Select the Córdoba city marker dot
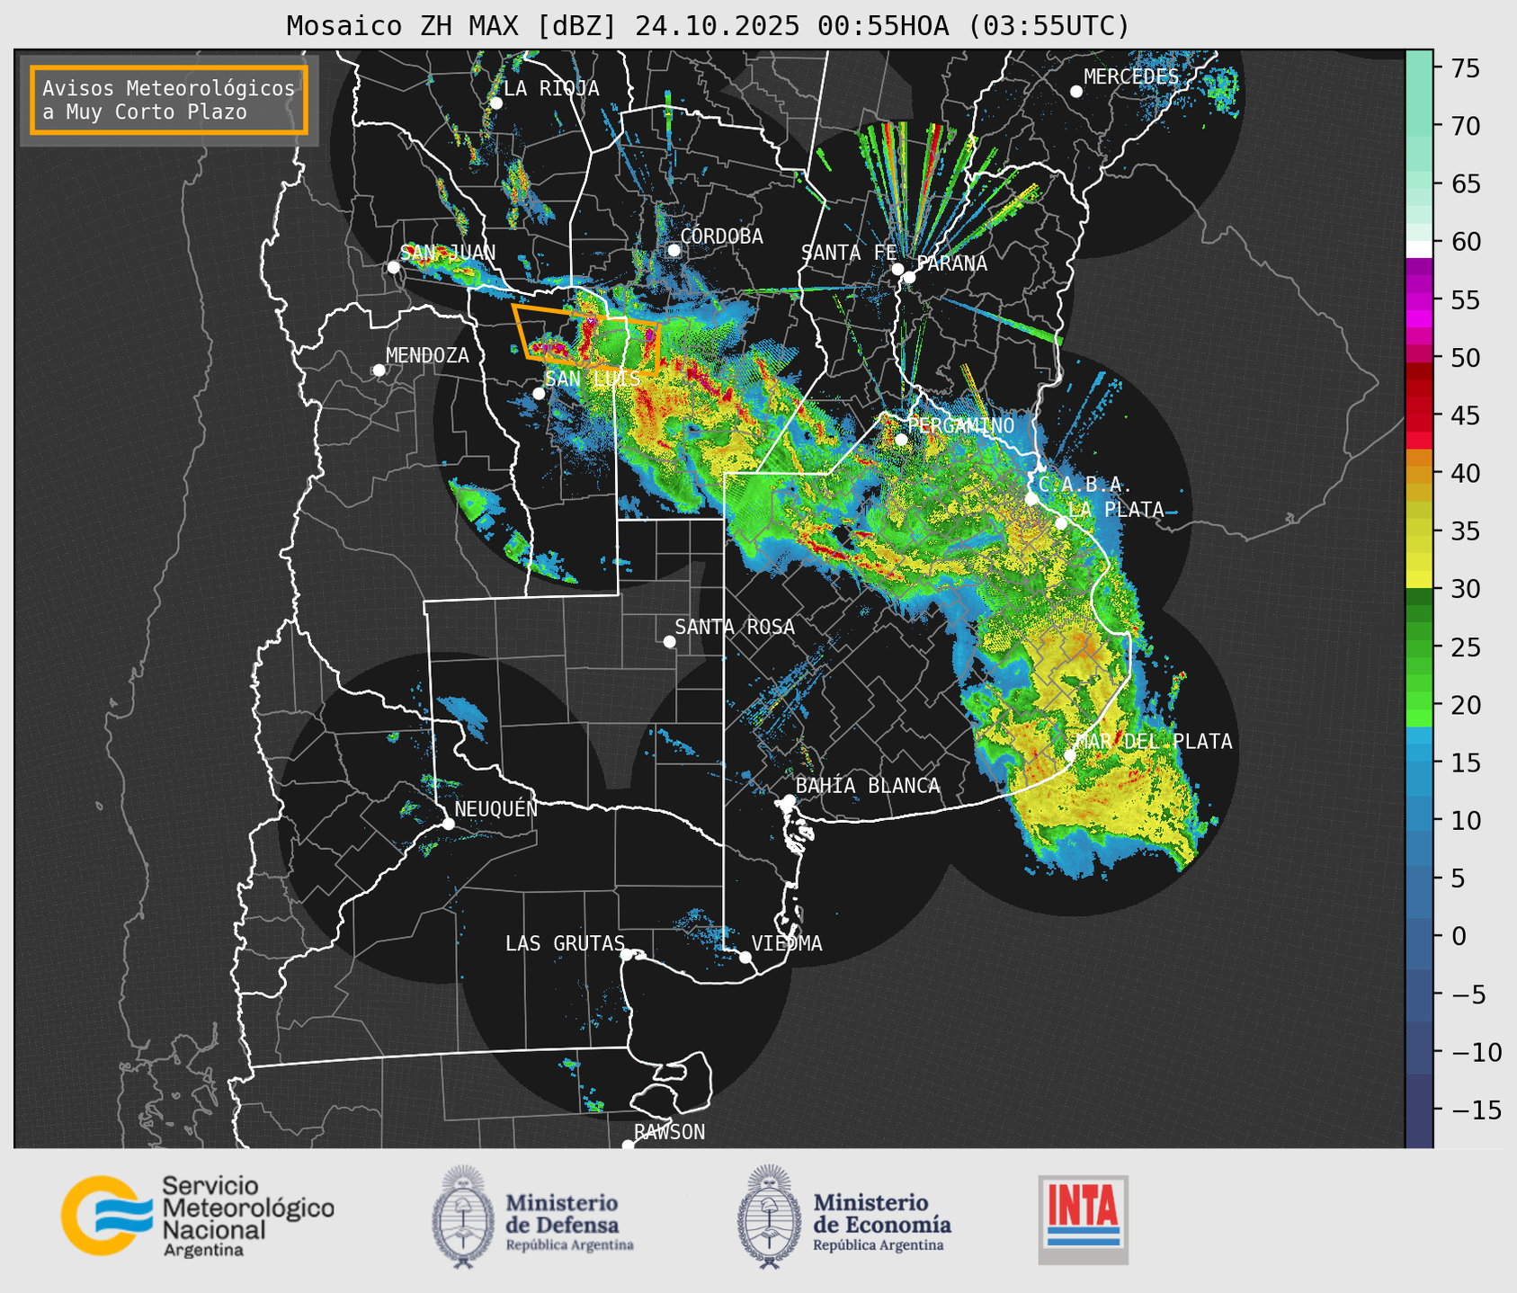This screenshot has height=1293, width=1517. [674, 250]
